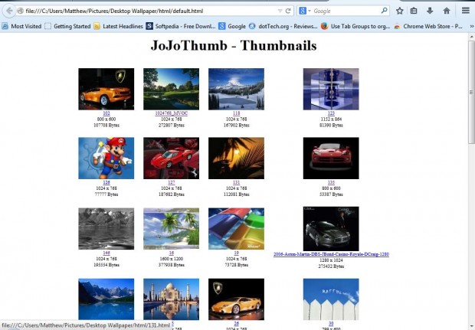Open the white fence sky thumbnail
This screenshot has width=475, height=330.
pyautogui.click(x=331, y=299)
